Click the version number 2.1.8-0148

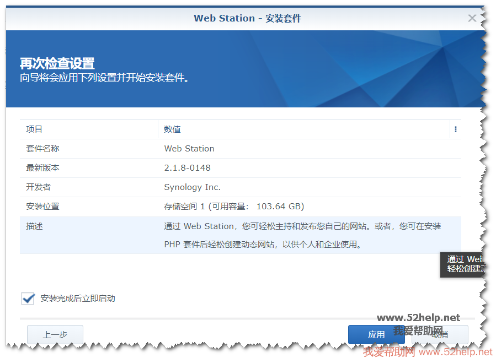[x=187, y=168]
